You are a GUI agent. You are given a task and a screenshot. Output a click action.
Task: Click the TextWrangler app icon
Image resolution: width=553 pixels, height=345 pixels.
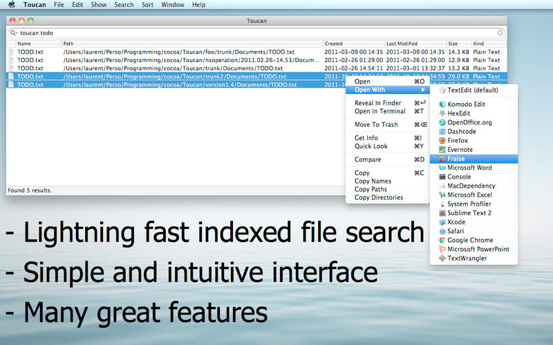click(x=442, y=258)
